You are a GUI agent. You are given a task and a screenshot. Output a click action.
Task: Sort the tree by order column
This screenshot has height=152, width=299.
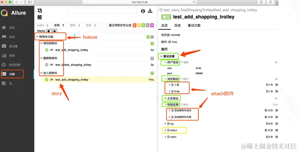[x=43, y=25]
